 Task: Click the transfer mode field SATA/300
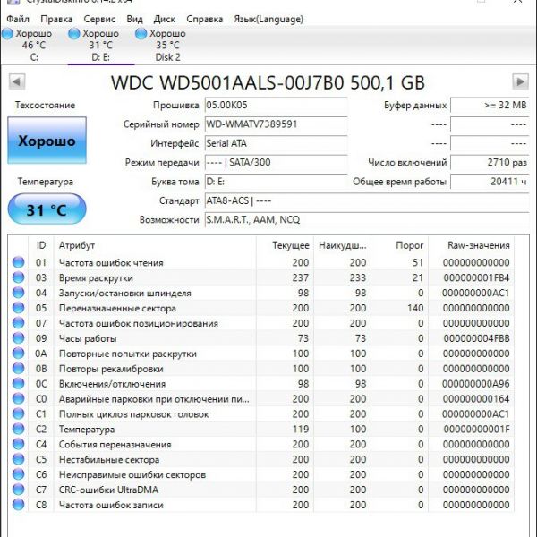tap(276, 162)
